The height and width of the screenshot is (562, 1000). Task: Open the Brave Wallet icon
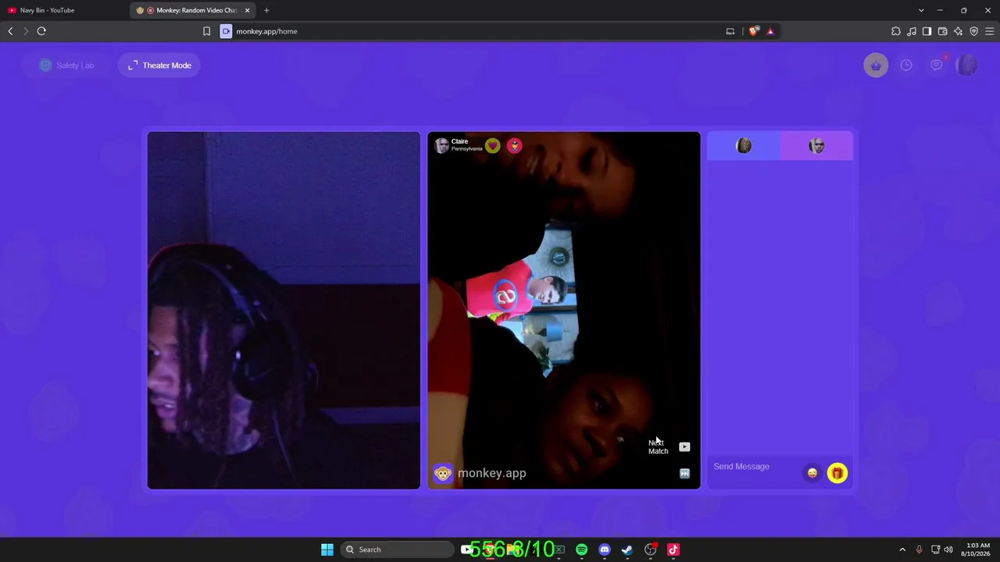tap(942, 31)
